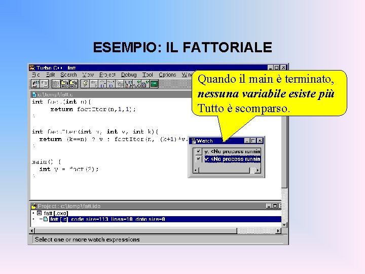
Task: Click the greyed-out breakpoint grid toolbar icon
Action: [x=120, y=84]
